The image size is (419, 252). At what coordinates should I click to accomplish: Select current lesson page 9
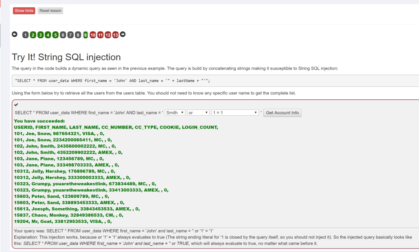point(85,35)
